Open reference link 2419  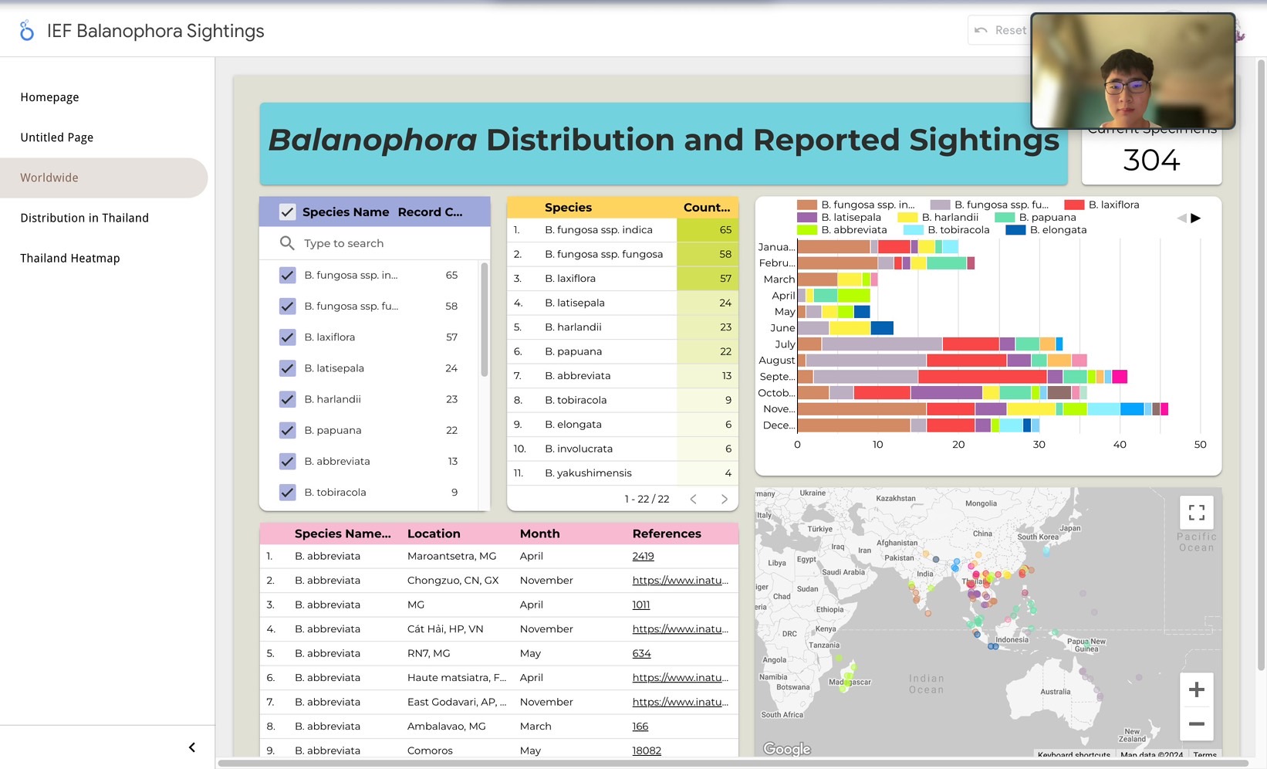point(643,556)
